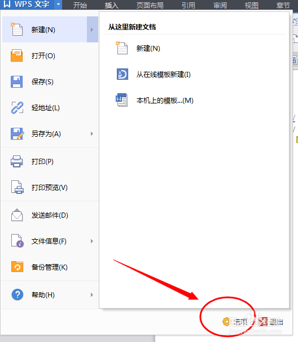The image size is (298, 342).
Task: Click the 选项 button at bottom
Action: coord(235,322)
